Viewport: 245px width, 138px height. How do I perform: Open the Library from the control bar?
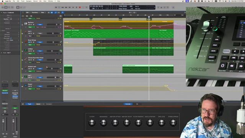3,7
